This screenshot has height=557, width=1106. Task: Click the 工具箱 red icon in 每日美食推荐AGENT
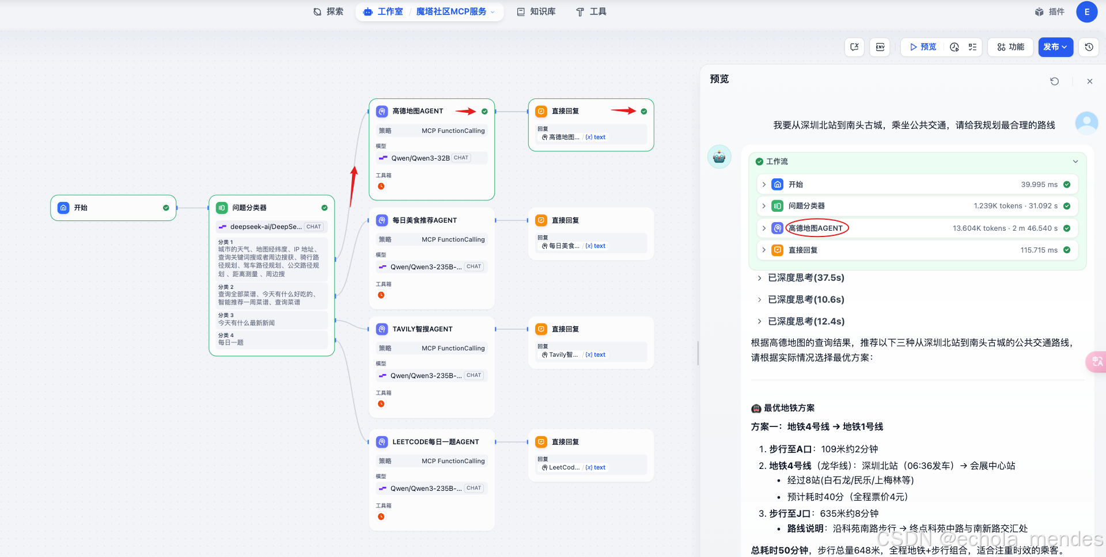(x=381, y=295)
